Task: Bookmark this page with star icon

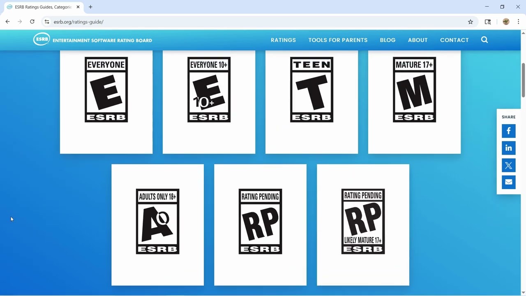Action: [x=471, y=22]
